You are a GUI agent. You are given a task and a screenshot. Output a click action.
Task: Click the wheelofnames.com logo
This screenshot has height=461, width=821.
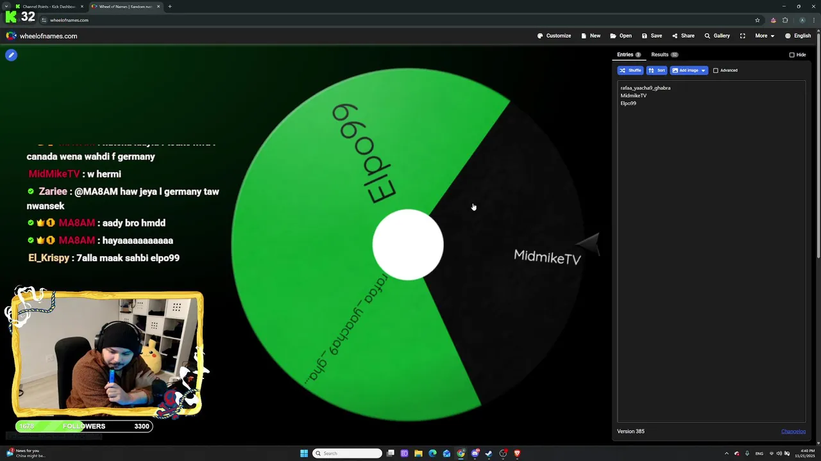tap(42, 36)
